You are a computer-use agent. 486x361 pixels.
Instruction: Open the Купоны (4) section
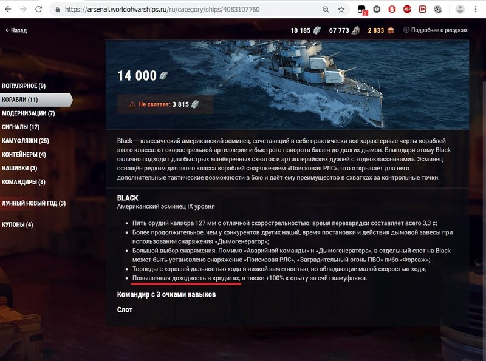[x=18, y=224]
